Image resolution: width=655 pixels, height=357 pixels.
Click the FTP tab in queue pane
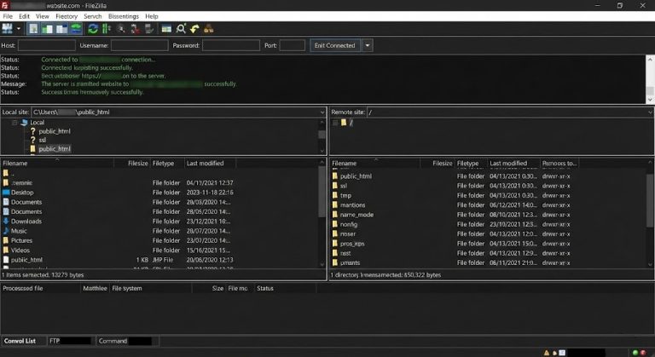click(x=70, y=341)
